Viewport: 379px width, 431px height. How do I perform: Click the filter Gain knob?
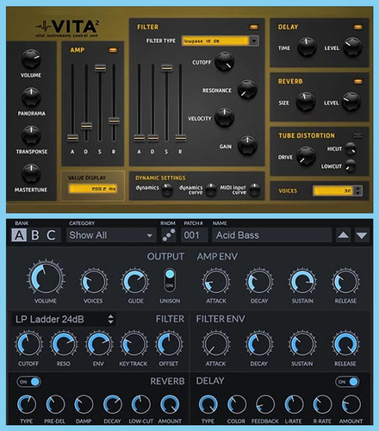pos(247,145)
